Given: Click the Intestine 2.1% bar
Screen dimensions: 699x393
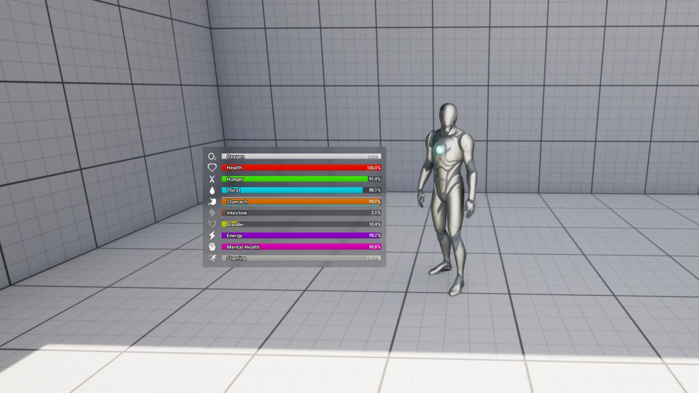Looking at the screenshot, I should point(301,213).
